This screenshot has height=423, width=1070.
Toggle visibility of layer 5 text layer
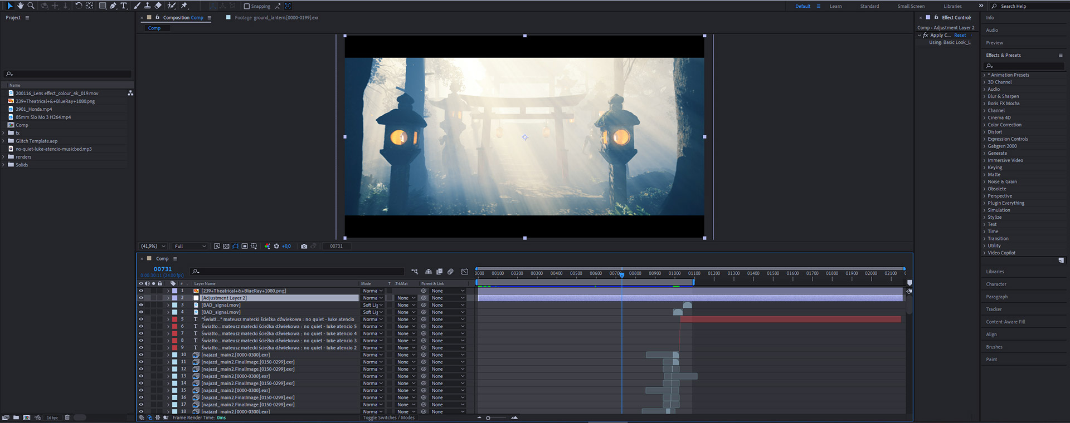pos(141,319)
